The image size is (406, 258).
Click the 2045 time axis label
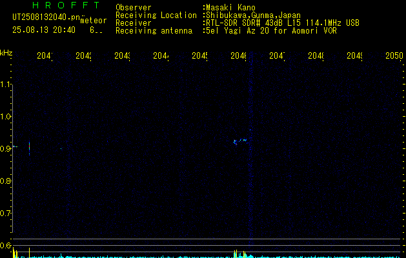tap(200, 55)
